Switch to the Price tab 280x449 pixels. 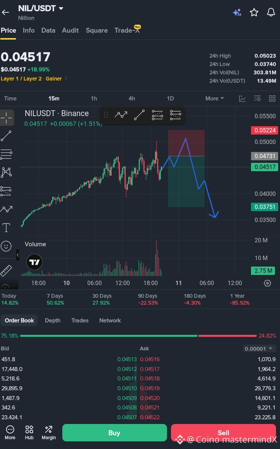(8, 30)
